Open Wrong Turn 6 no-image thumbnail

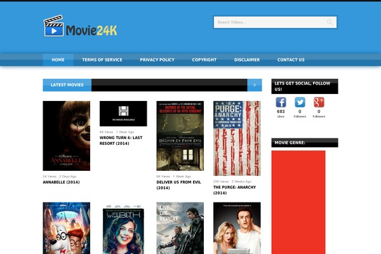[123, 114]
